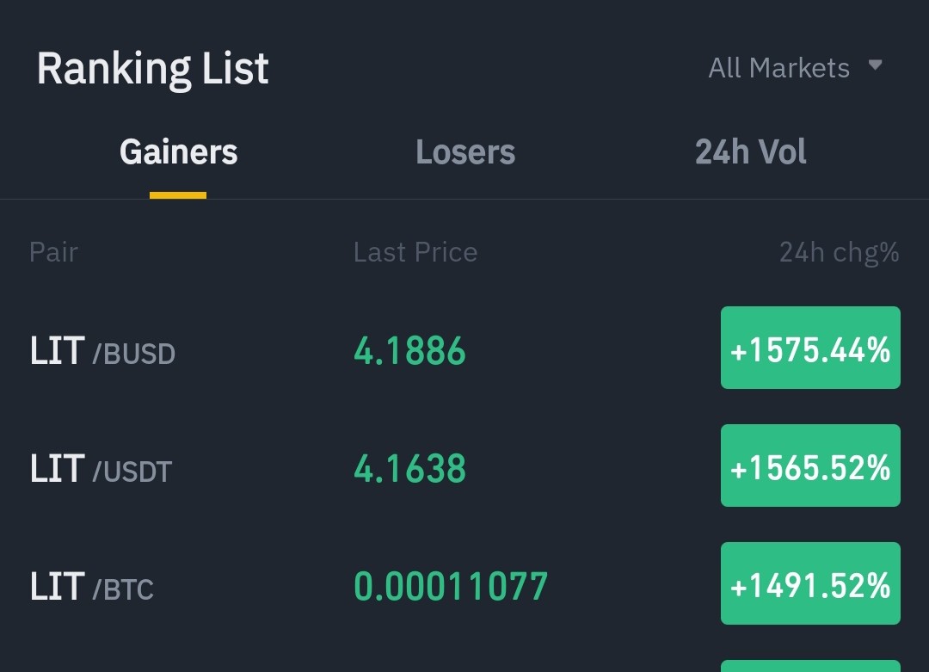The width and height of the screenshot is (929, 672).
Task: Click the Ranking List title
Action: coord(153,69)
